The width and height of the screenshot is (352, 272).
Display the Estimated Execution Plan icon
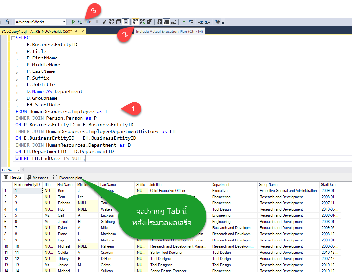pyautogui.click(x=111, y=22)
